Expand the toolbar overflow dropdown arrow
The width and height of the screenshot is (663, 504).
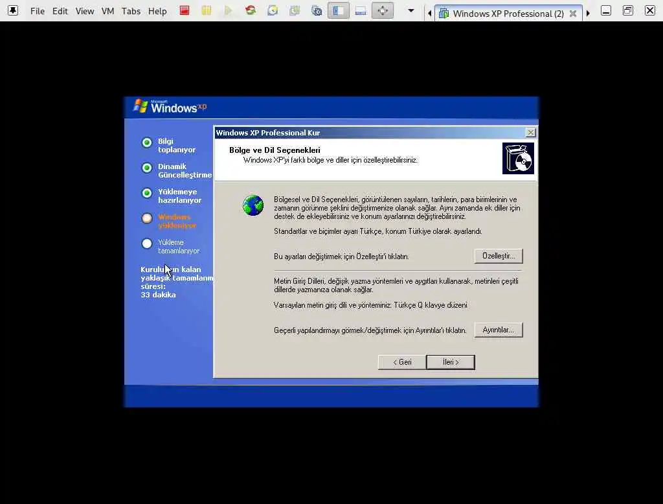[x=410, y=10]
